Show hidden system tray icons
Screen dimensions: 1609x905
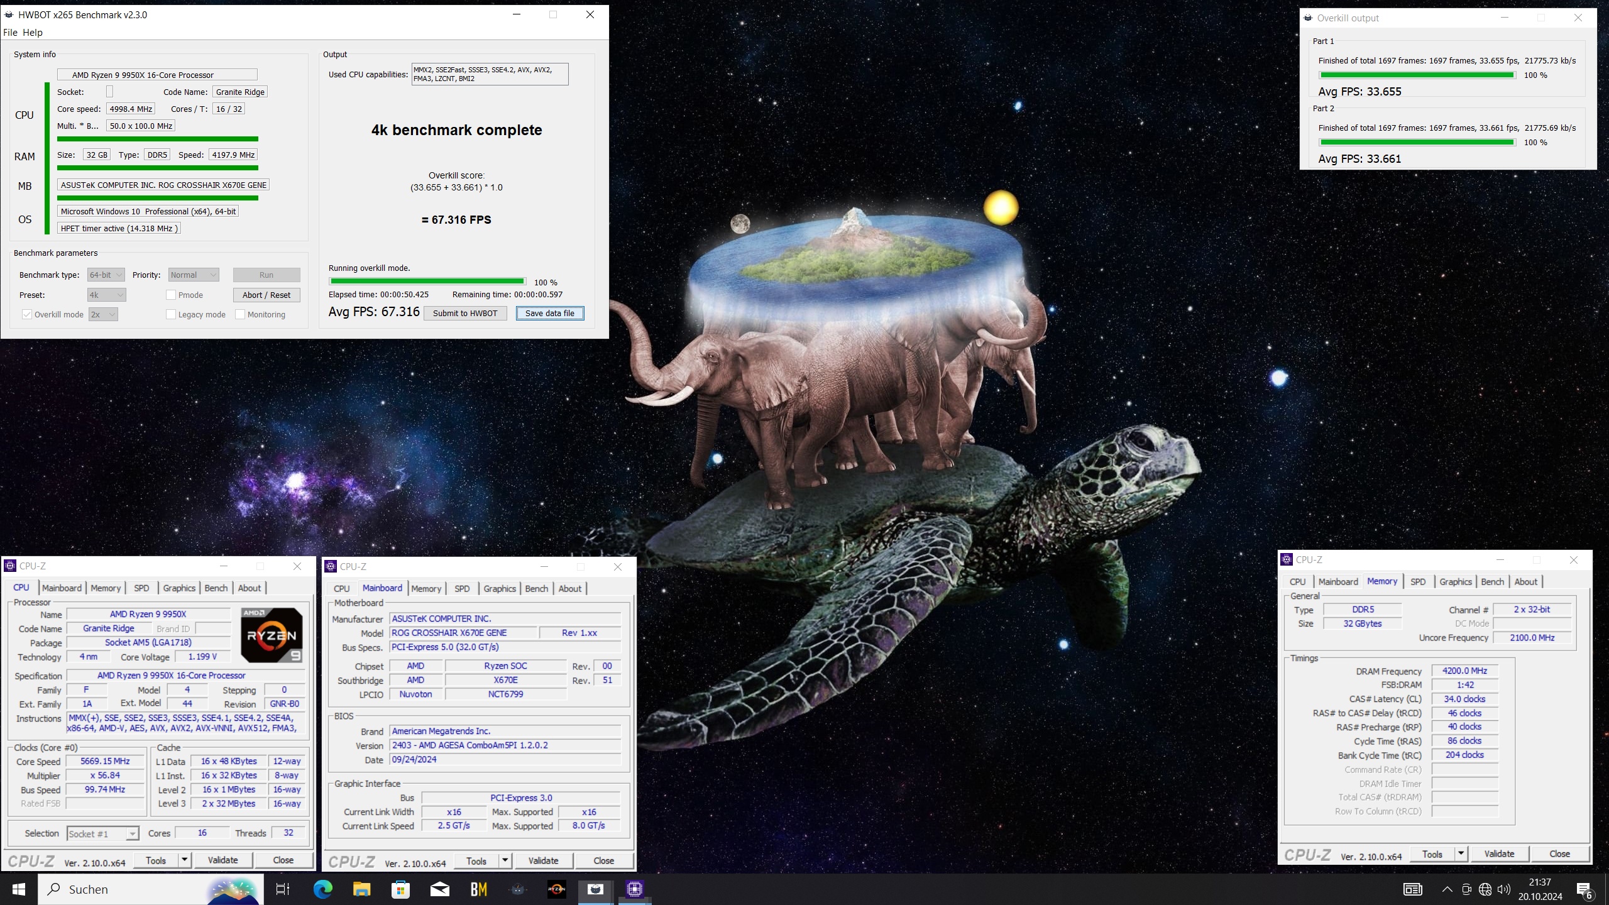(1447, 889)
